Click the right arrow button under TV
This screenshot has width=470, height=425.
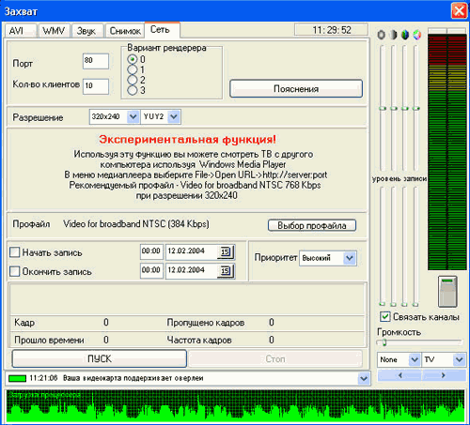[444, 375]
